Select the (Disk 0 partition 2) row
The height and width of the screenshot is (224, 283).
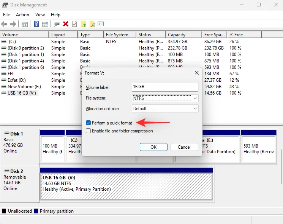pos(26,48)
